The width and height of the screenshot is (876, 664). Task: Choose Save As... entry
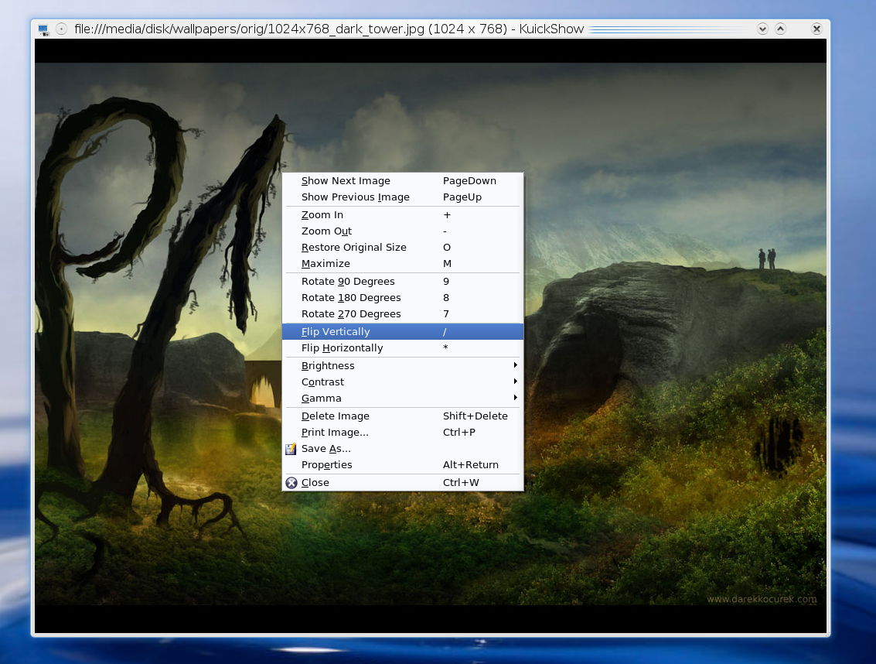pos(403,449)
